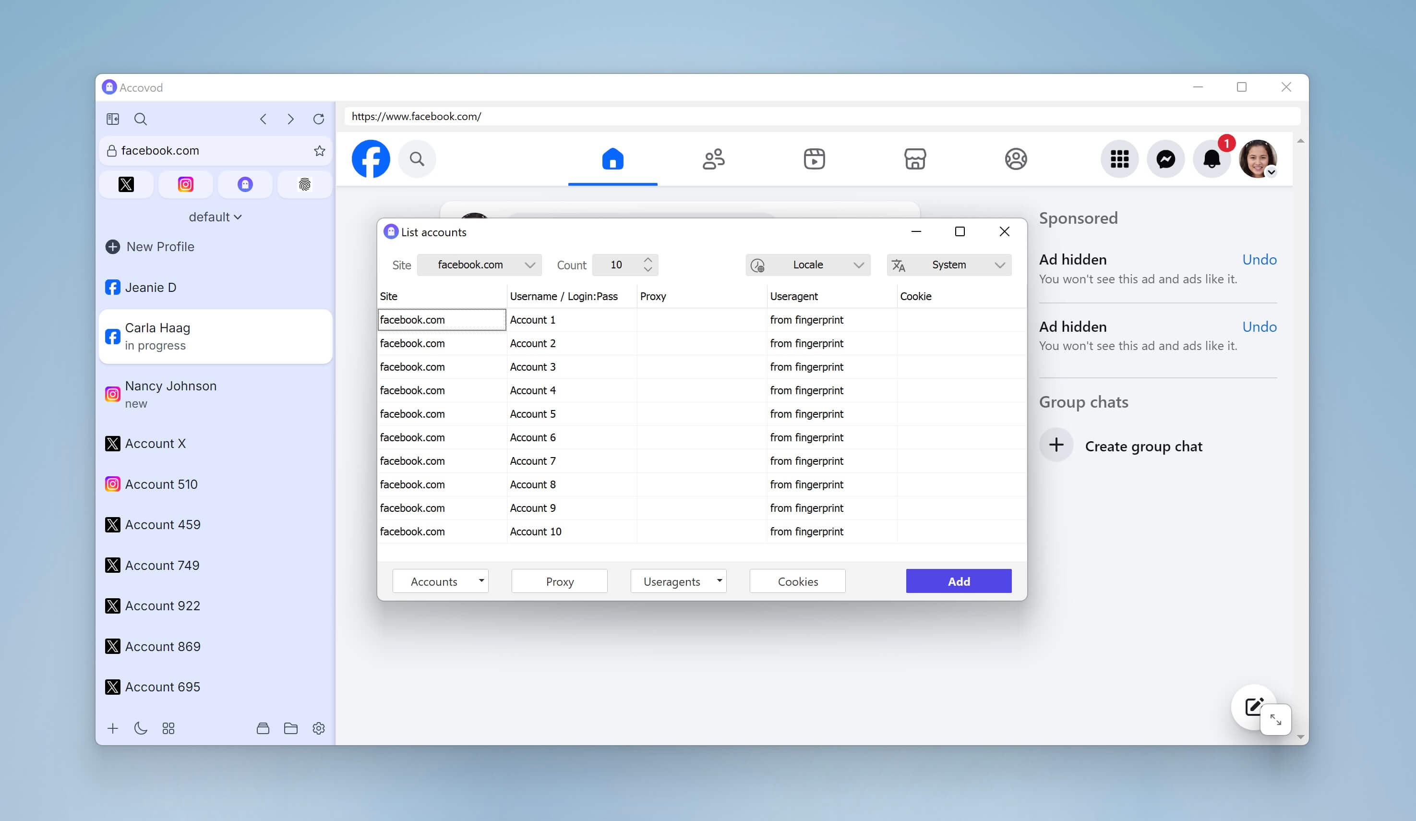Image resolution: width=1416 pixels, height=821 pixels.
Task: Expand the Site facebook.com dropdown
Action: point(480,265)
